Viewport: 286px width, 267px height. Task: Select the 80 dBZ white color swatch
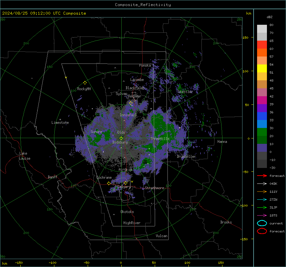click(x=262, y=29)
